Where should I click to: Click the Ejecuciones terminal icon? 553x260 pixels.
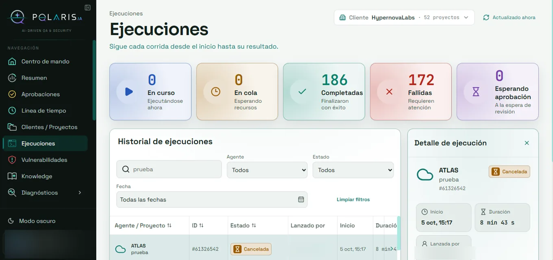[x=12, y=143]
